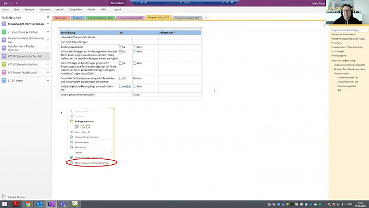Expand the 2 TKP Intern chevron
The image size is (369, 208).
tap(48, 81)
